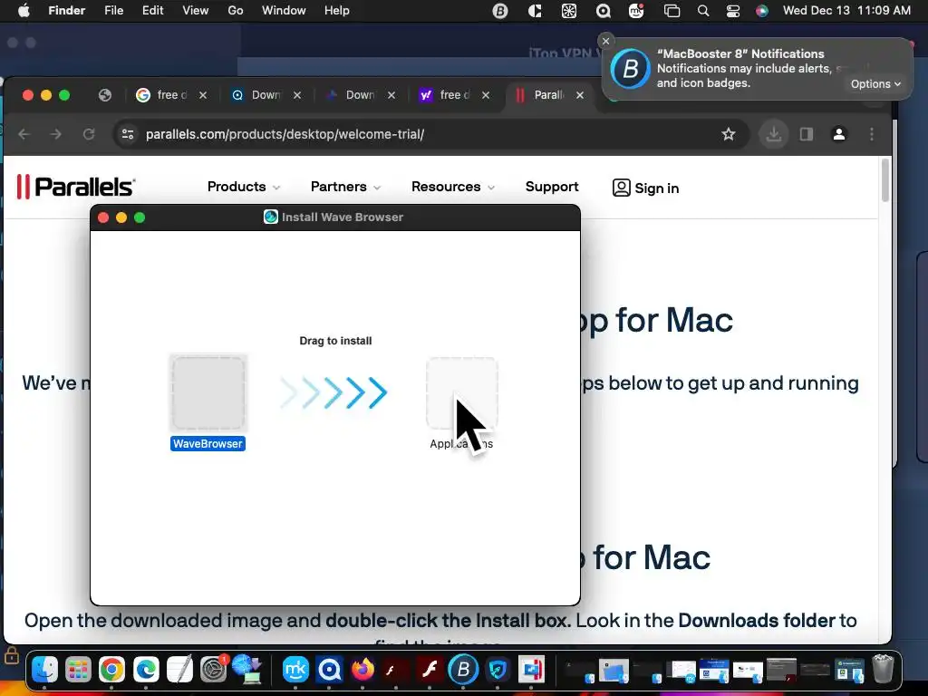Open Spotlight search in menu bar
Viewport: 928px width, 696px height.
click(703, 11)
